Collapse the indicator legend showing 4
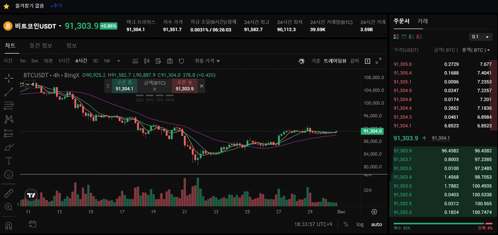The height and width of the screenshot is (235, 498). 30,84
